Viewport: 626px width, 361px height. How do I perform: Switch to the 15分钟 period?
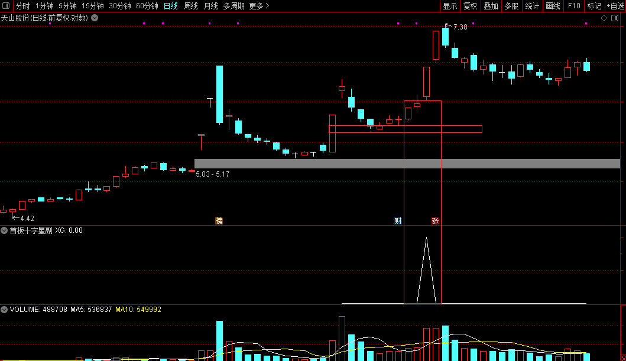pyautogui.click(x=93, y=6)
